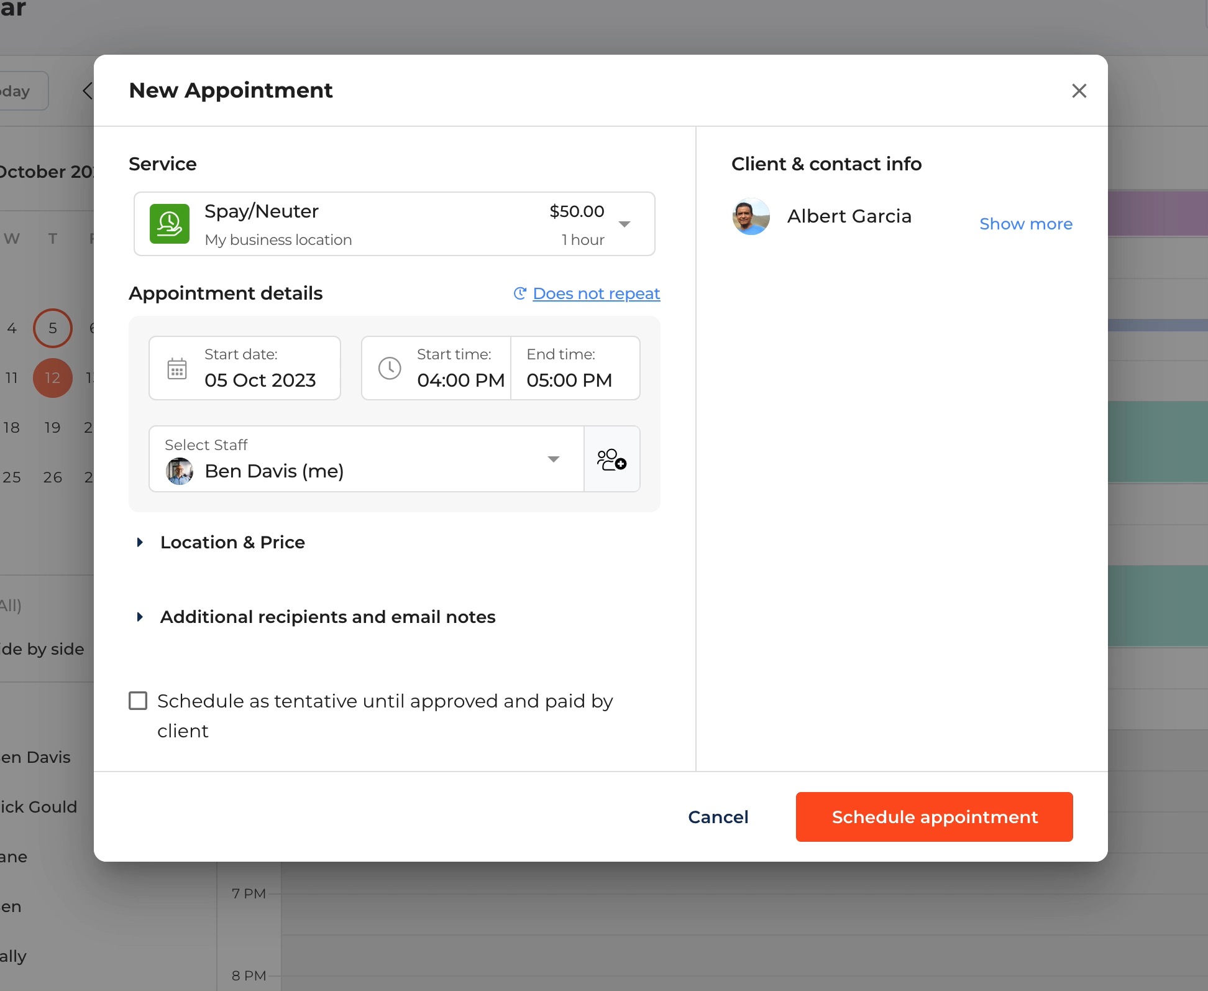Viewport: 1208px width, 991px height.
Task: Check Schedule as tentative until approved checkbox
Action: point(138,701)
